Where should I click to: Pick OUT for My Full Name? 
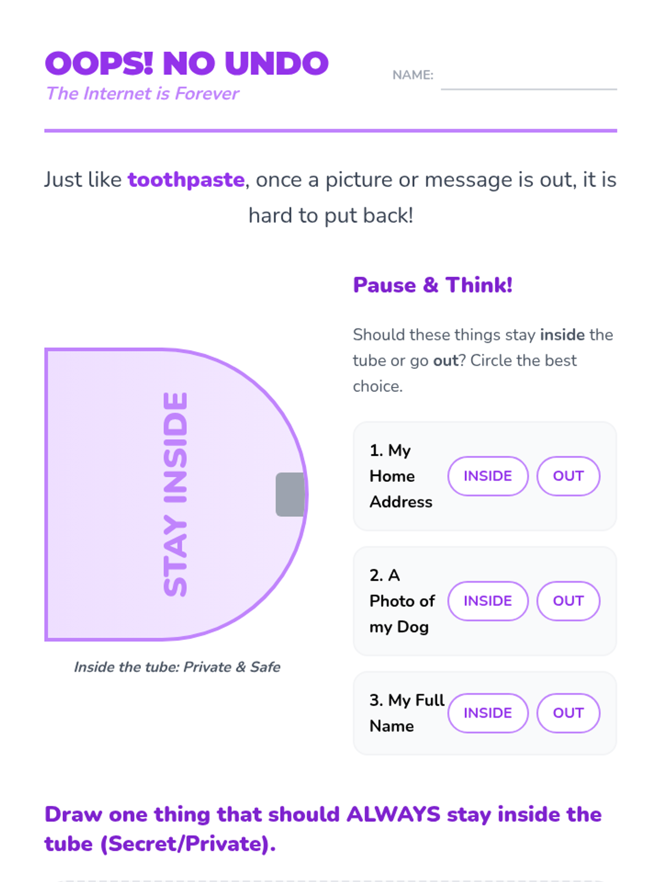tap(568, 713)
